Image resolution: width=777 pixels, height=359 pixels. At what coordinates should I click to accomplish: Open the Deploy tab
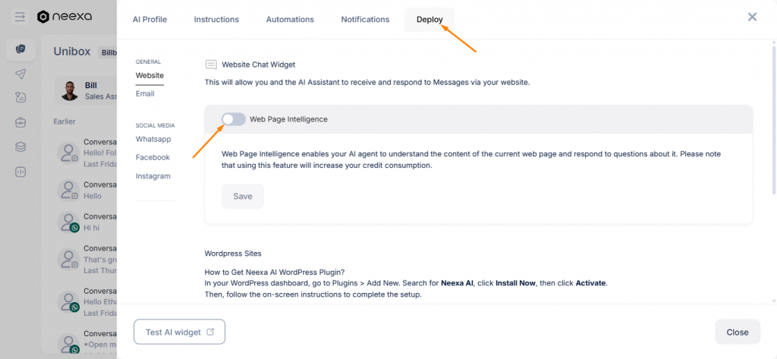click(x=429, y=19)
